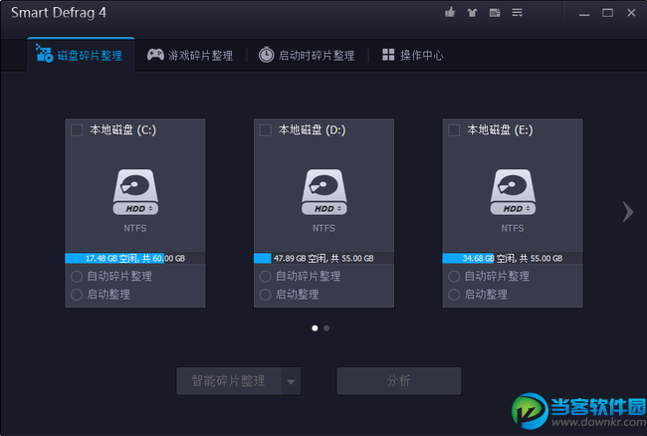Click the action center grid icon

coord(388,55)
